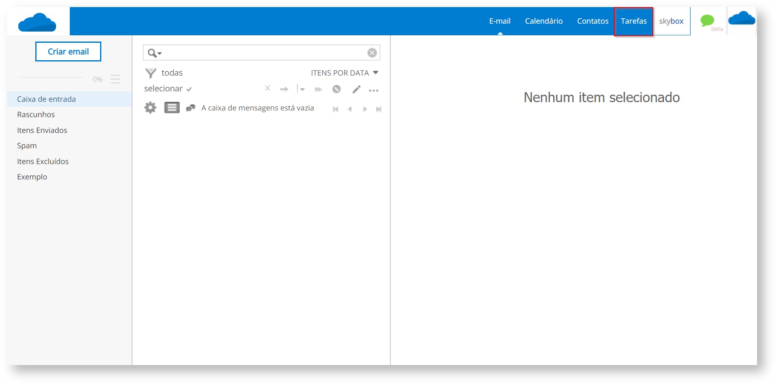
Task: Switch to the Tarefas tab
Action: tap(633, 21)
